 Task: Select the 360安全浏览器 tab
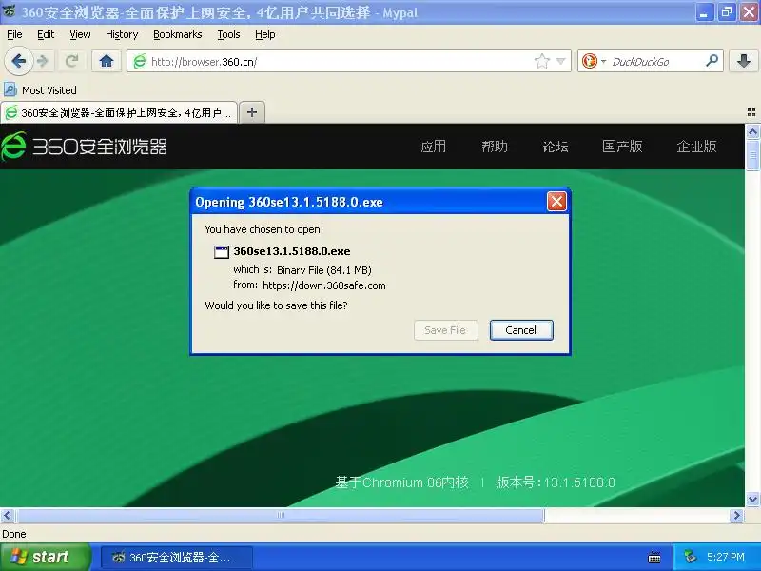(x=119, y=112)
